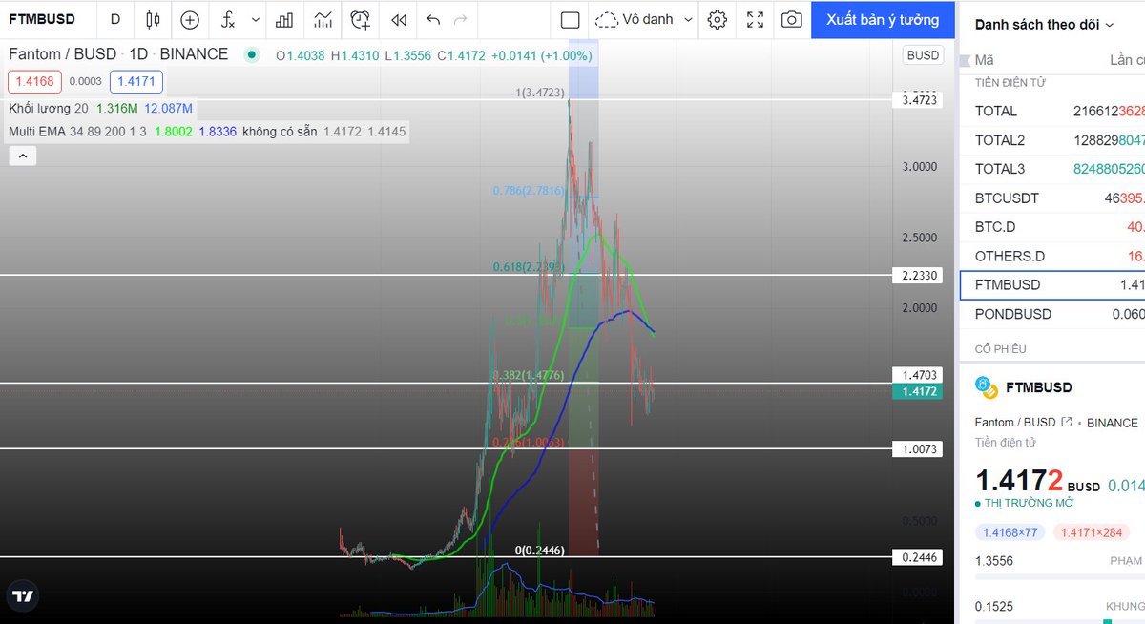Click the Fantom coin logo in details panel
Screen dimensions: 1145x624
point(986,386)
